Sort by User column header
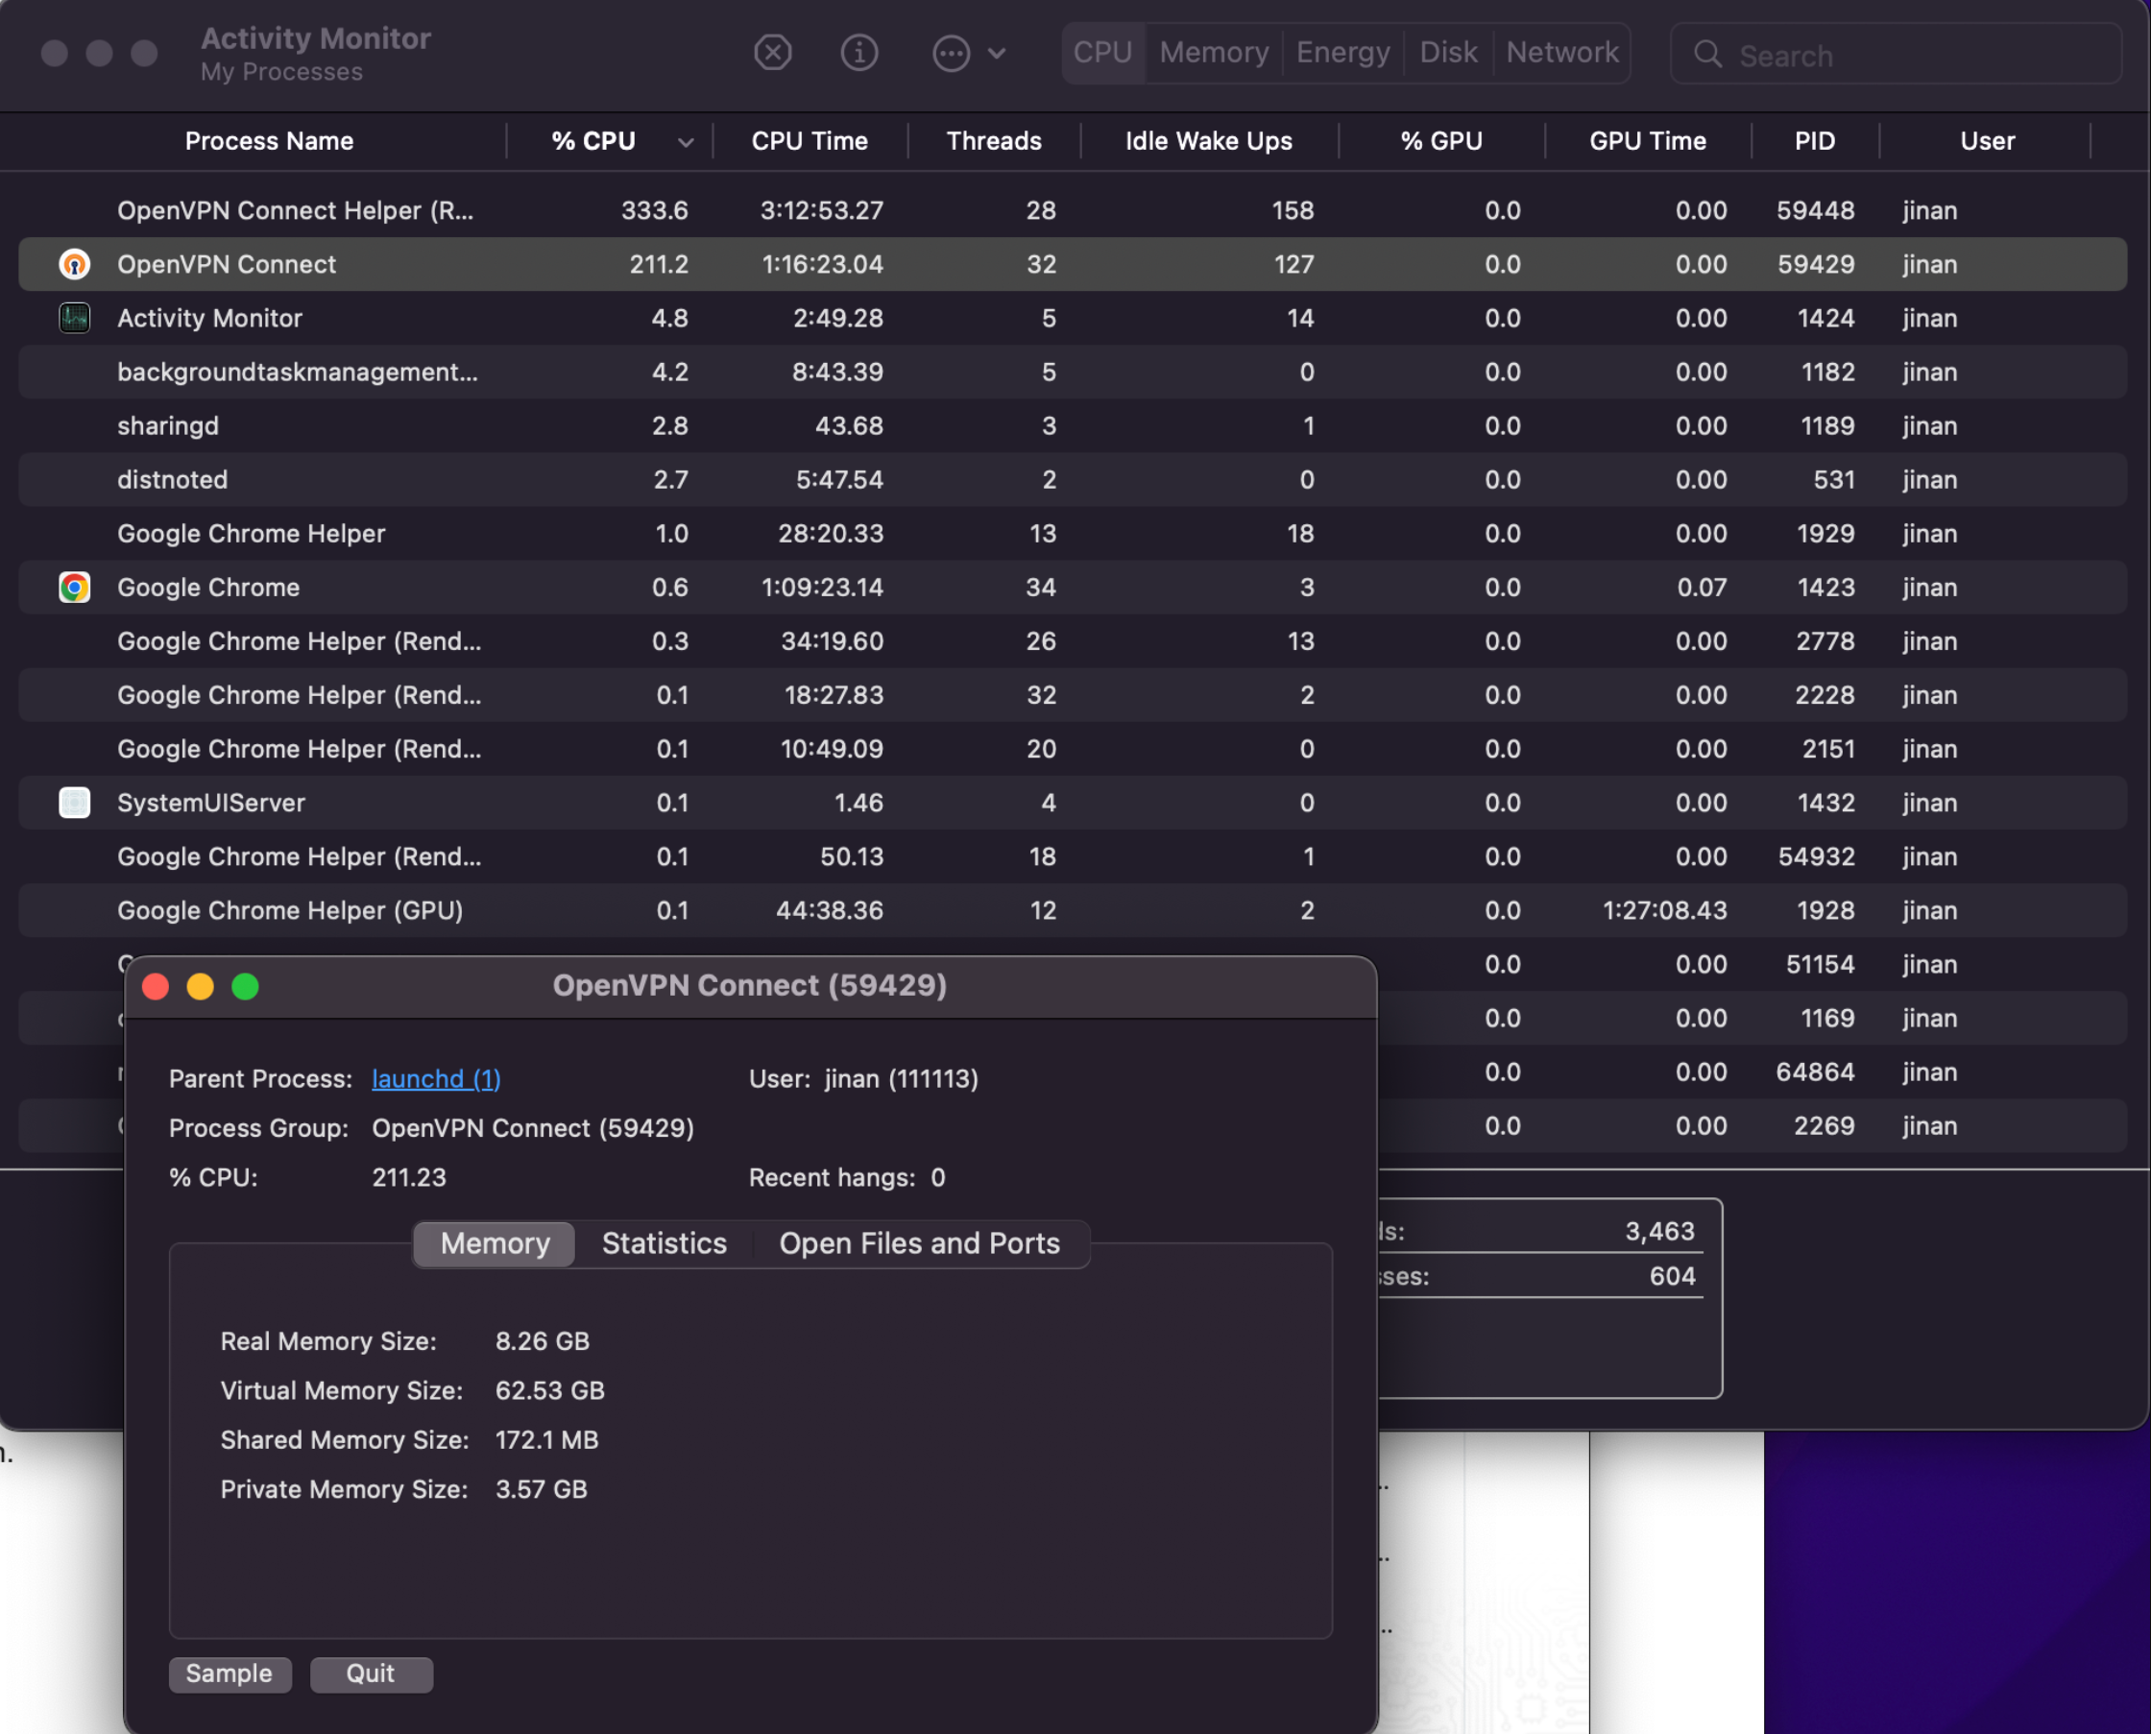 (x=1987, y=141)
